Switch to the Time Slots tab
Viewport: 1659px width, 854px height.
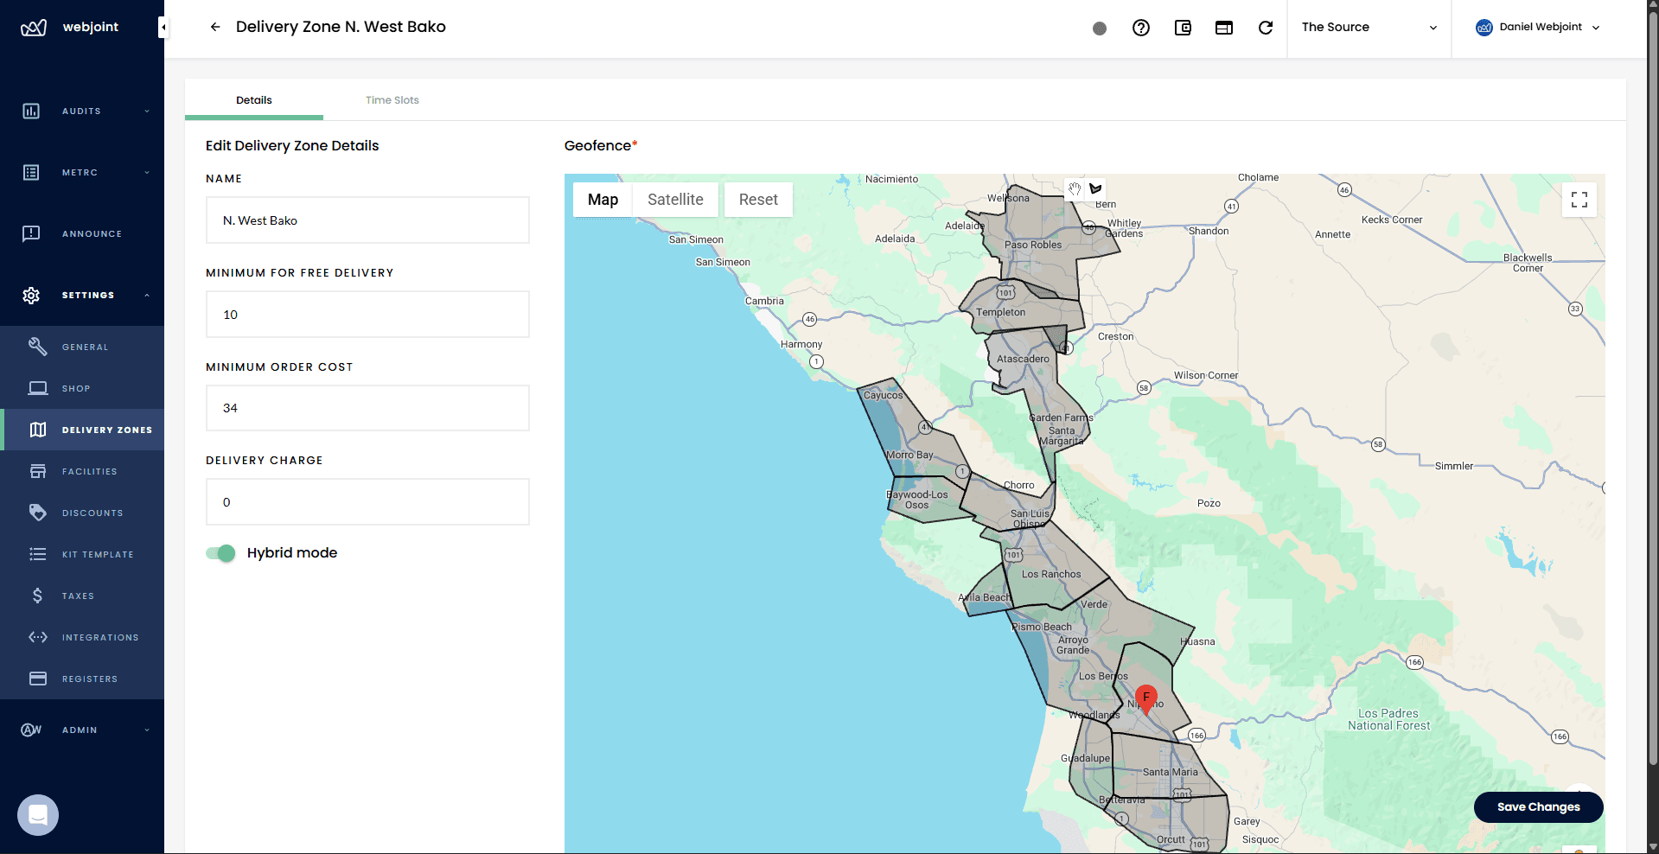pos(392,99)
